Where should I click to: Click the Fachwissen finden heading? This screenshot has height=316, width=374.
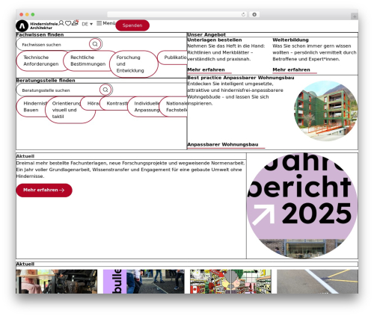(x=40, y=34)
